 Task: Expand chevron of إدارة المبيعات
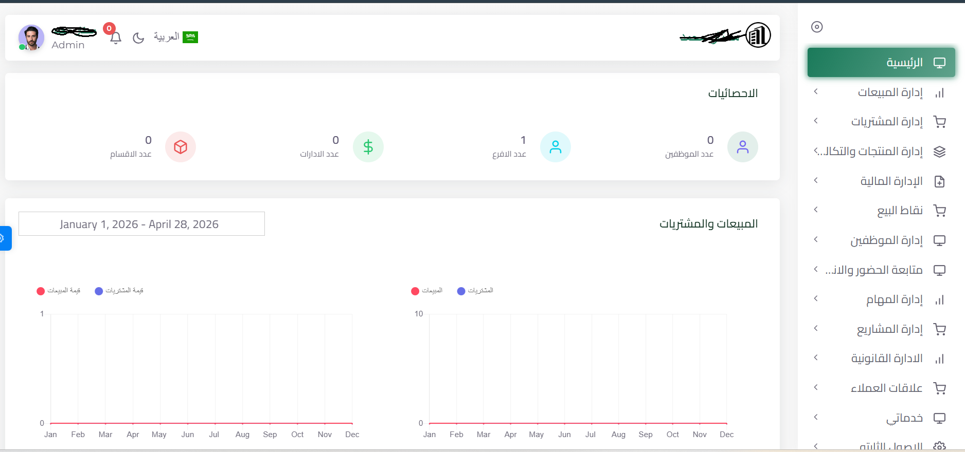[816, 91]
